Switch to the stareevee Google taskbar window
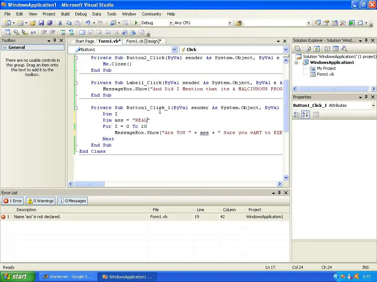 pos(68,277)
